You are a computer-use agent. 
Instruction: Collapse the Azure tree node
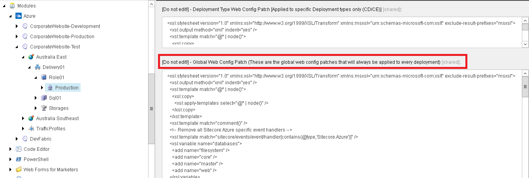click(10, 16)
